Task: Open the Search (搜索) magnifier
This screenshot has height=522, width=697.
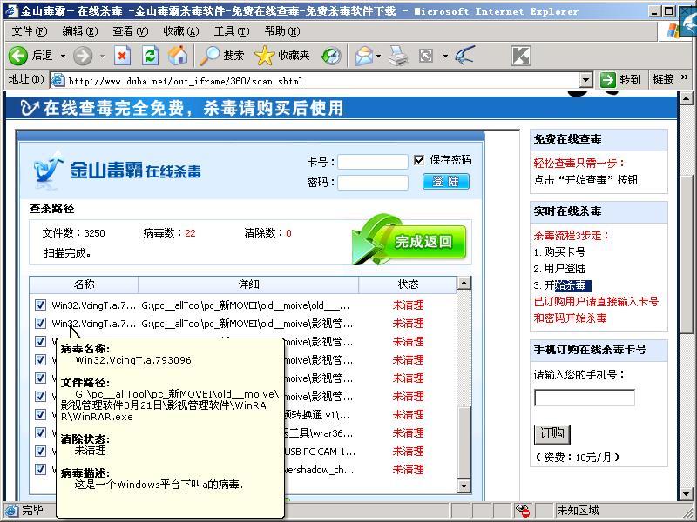Action: tap(209, 56)
